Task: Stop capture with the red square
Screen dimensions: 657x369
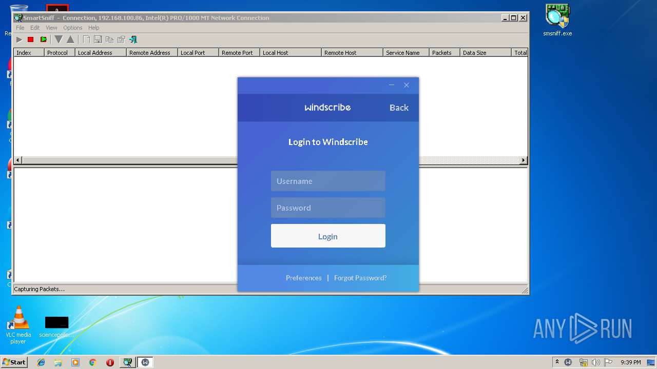Action: 30,39
